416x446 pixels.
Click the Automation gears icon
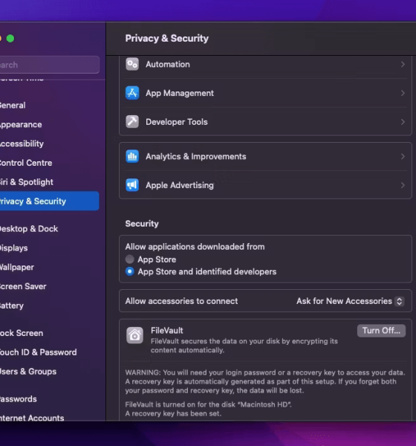point(132,64)
